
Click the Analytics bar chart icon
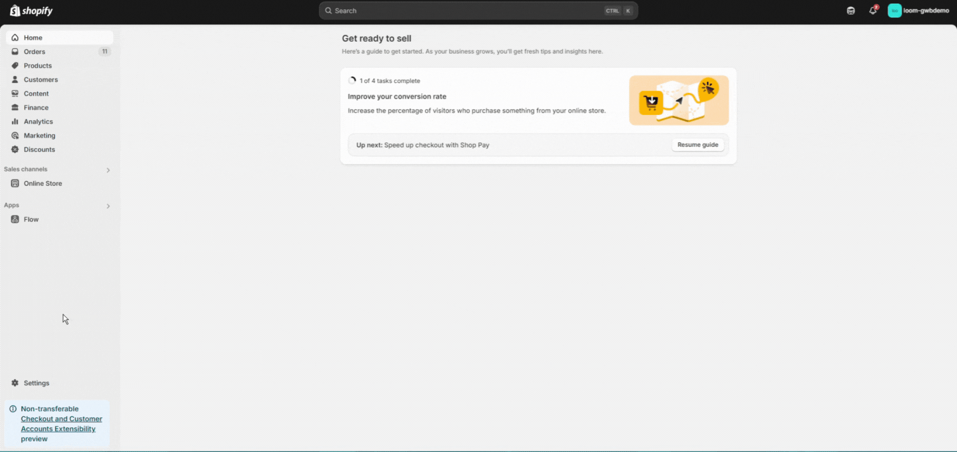(15, 121)
